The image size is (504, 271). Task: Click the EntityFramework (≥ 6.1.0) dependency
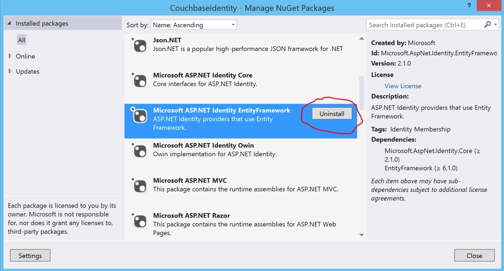421,168
